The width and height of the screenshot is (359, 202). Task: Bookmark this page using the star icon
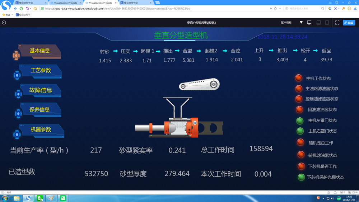tap(275, 9)
